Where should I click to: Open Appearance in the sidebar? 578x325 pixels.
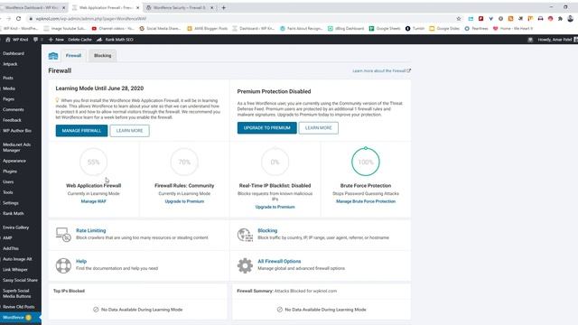click(x=14, y=161)
